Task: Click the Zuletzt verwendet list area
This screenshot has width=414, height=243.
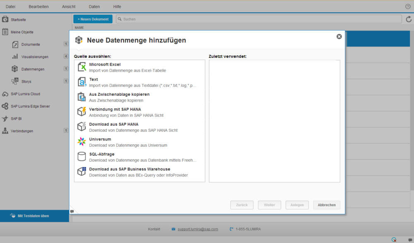Action: point(274,121)
